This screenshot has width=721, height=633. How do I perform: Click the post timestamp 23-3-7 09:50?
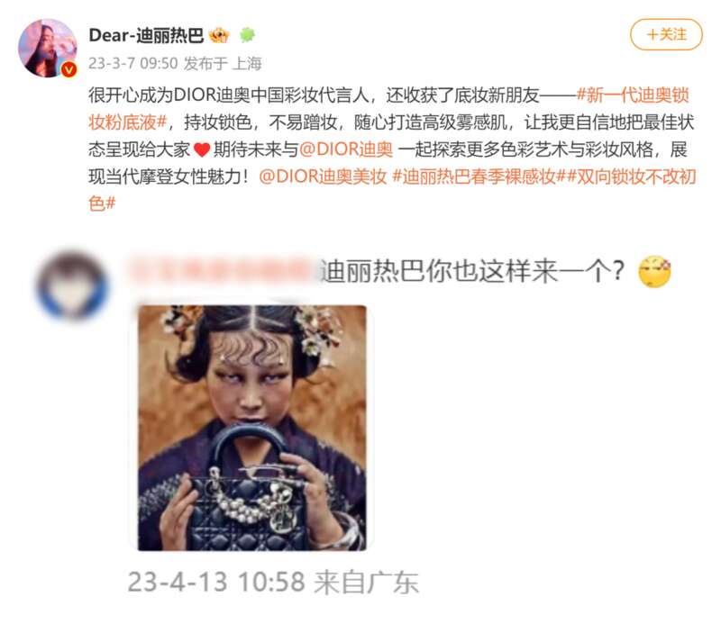(132, 63)
